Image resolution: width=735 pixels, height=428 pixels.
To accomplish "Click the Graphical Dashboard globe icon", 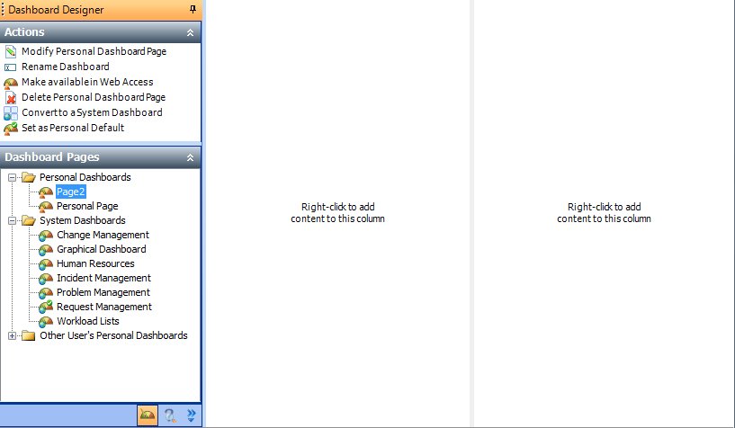I will pos(46,250).
